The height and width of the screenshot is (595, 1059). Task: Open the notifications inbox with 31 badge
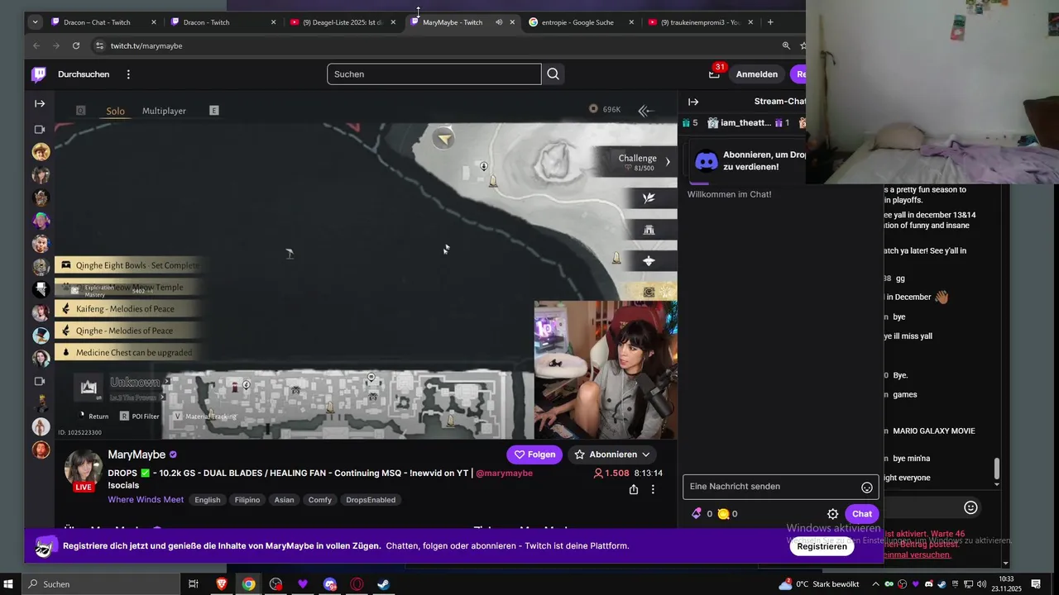[x=714, y=74]
